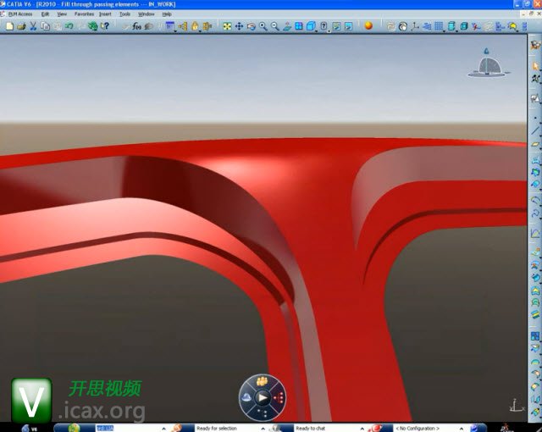The image size is (542, 432).
Task: Open the No Configuration dropdown
Action: point(423,428)
